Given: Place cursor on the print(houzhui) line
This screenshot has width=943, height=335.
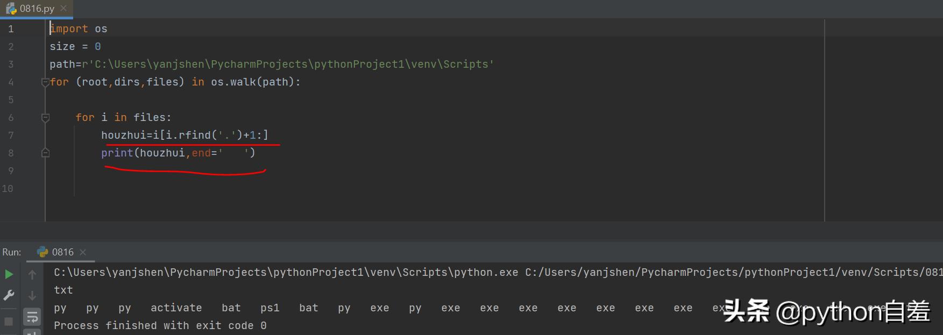Looking at the screenshot, I should 178,153.
